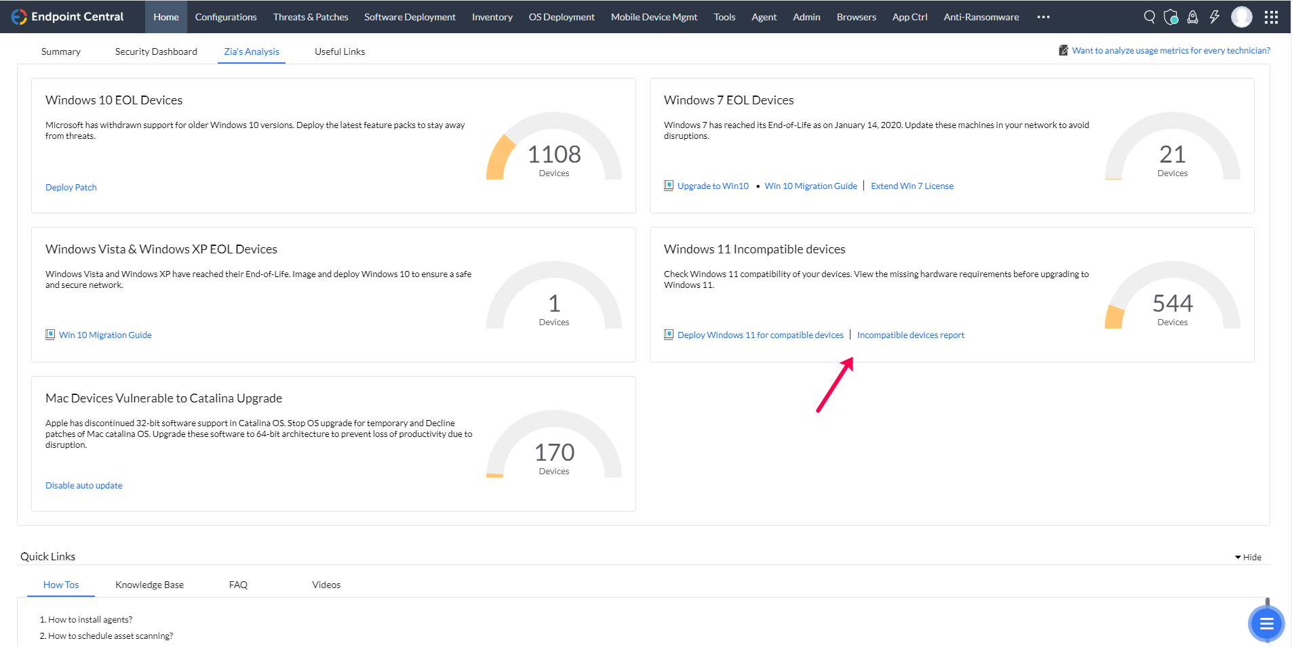Click the 1108 devices count

pos(554,155)
